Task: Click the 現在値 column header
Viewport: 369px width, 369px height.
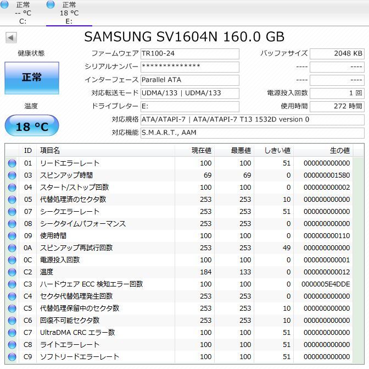Action: point(194,150)
